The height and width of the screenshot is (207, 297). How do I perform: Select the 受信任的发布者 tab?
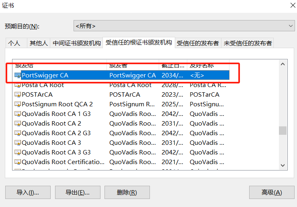pos(198,43)
